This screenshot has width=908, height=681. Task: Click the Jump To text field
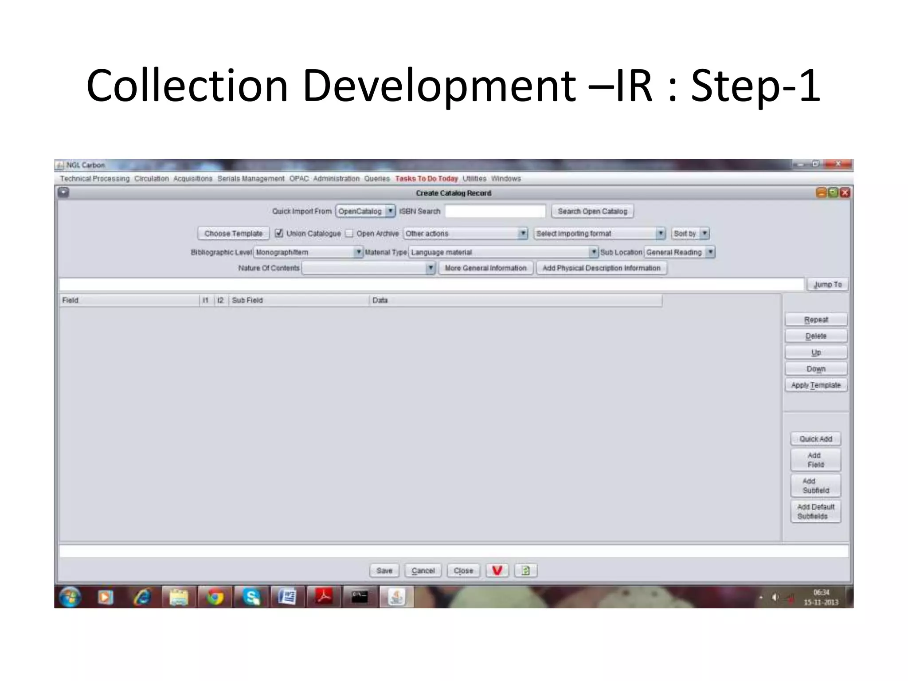[431, 284]
